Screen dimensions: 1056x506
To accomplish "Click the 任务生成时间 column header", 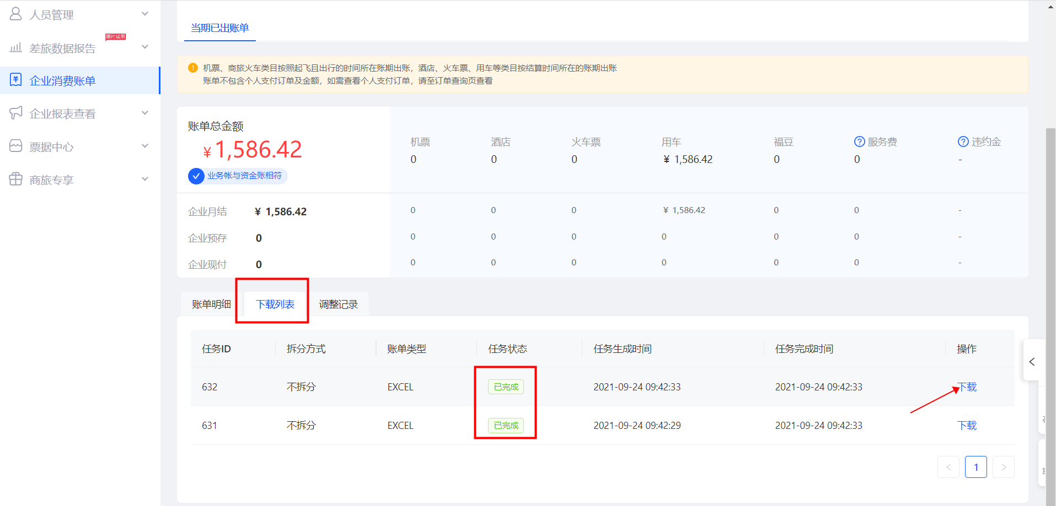I will pyautogui.click(x=623, y=349).
